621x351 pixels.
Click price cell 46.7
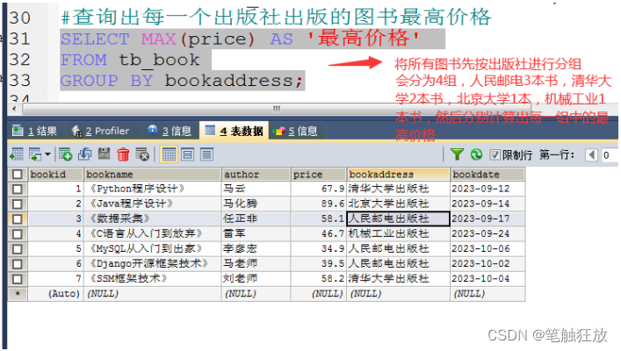pos(319,234)
